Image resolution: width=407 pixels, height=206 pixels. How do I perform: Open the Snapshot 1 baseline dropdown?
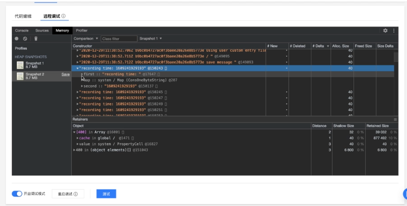pyautogui.click(x=151, y=39)
